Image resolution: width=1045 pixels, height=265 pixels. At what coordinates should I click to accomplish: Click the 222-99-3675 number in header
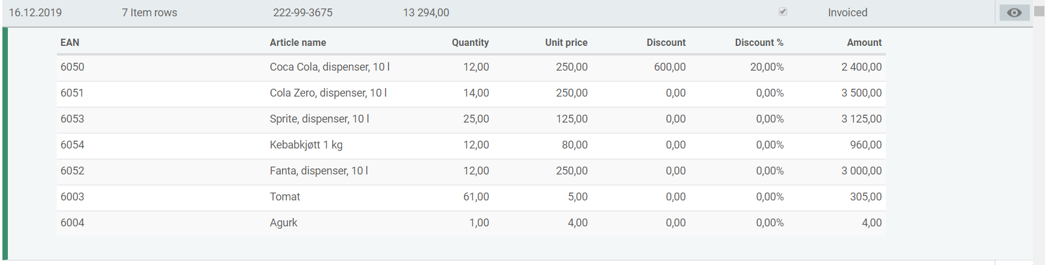(x=303, y=13)
